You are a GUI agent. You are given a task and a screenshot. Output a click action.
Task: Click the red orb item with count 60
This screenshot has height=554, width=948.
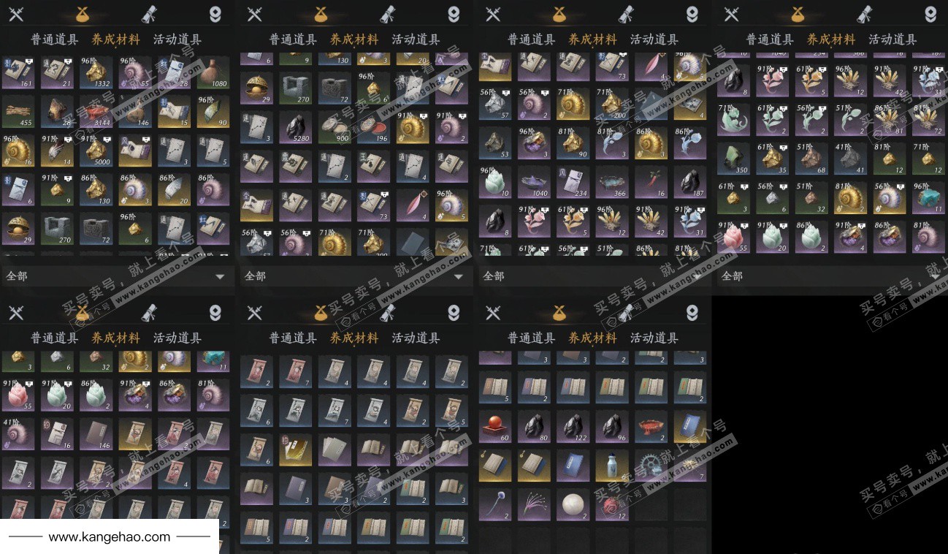pyautogui.click(x=494, y=426)
